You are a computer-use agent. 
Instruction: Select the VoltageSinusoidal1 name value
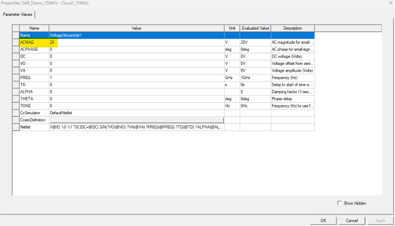coord(136,35)
